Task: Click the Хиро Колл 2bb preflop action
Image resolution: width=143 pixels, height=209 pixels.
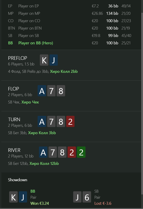Action: point(64,71)
